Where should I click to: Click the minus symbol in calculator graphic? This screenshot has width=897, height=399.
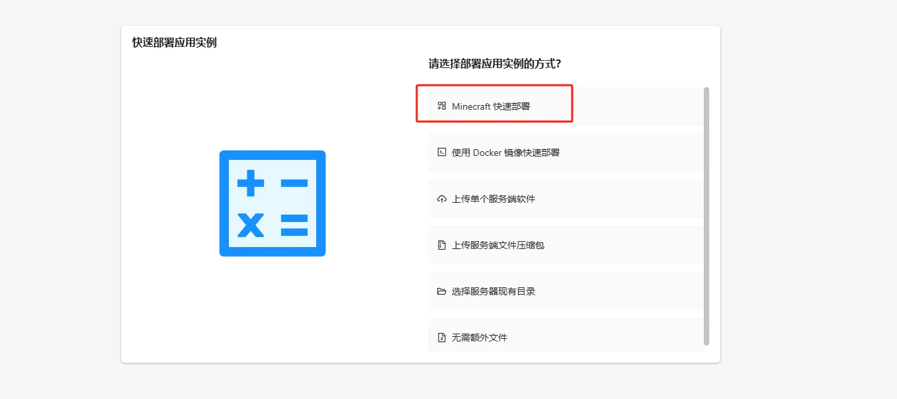(x=294, y=183)
